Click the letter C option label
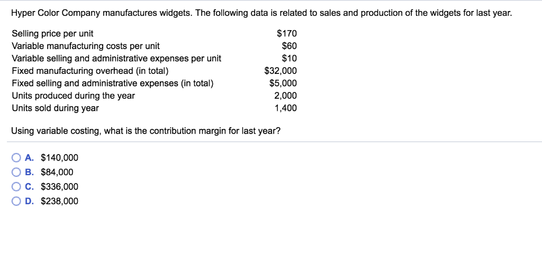This screenshot has width=542, height=276. point(30,187)
